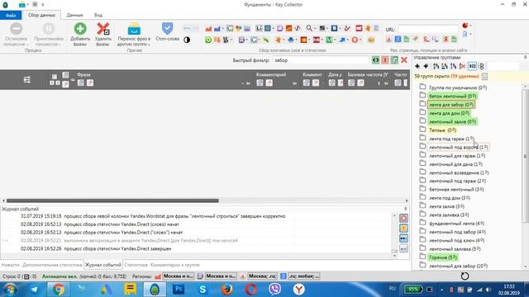
Task: Click the table settings sliders icon in header
Action: point(27,80)
